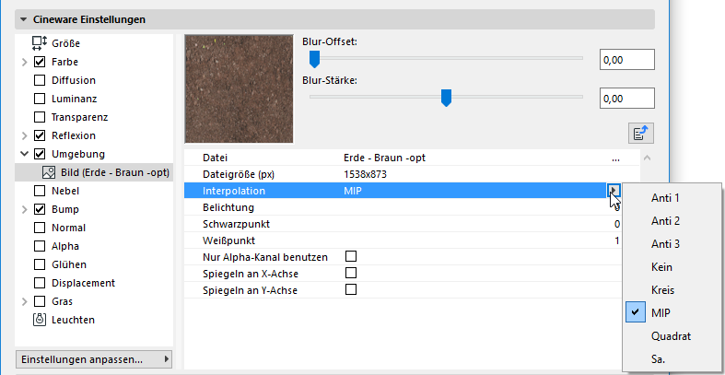Click the scroll up arrow of the property list

648,158
